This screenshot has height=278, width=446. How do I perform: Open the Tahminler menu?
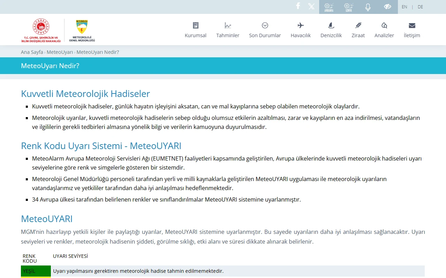point(228,35)
